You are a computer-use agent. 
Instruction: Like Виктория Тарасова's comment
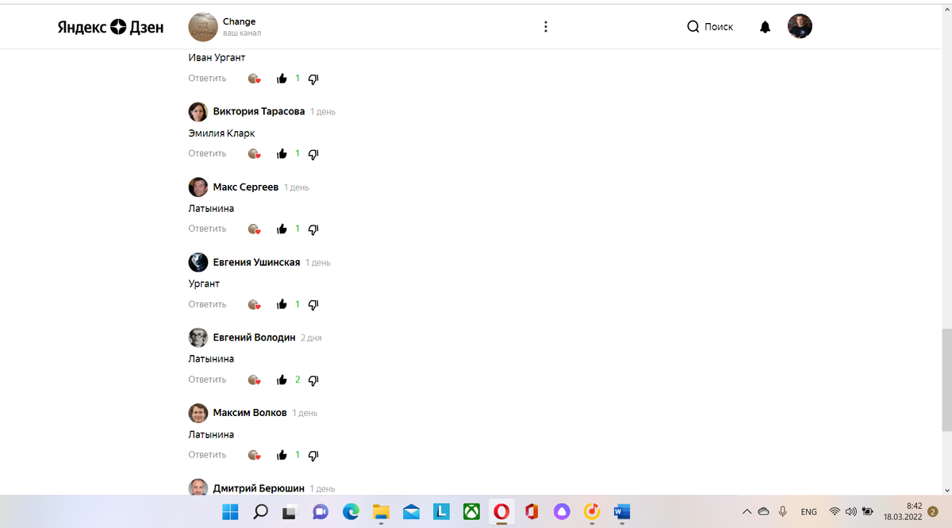pos(282,154)
